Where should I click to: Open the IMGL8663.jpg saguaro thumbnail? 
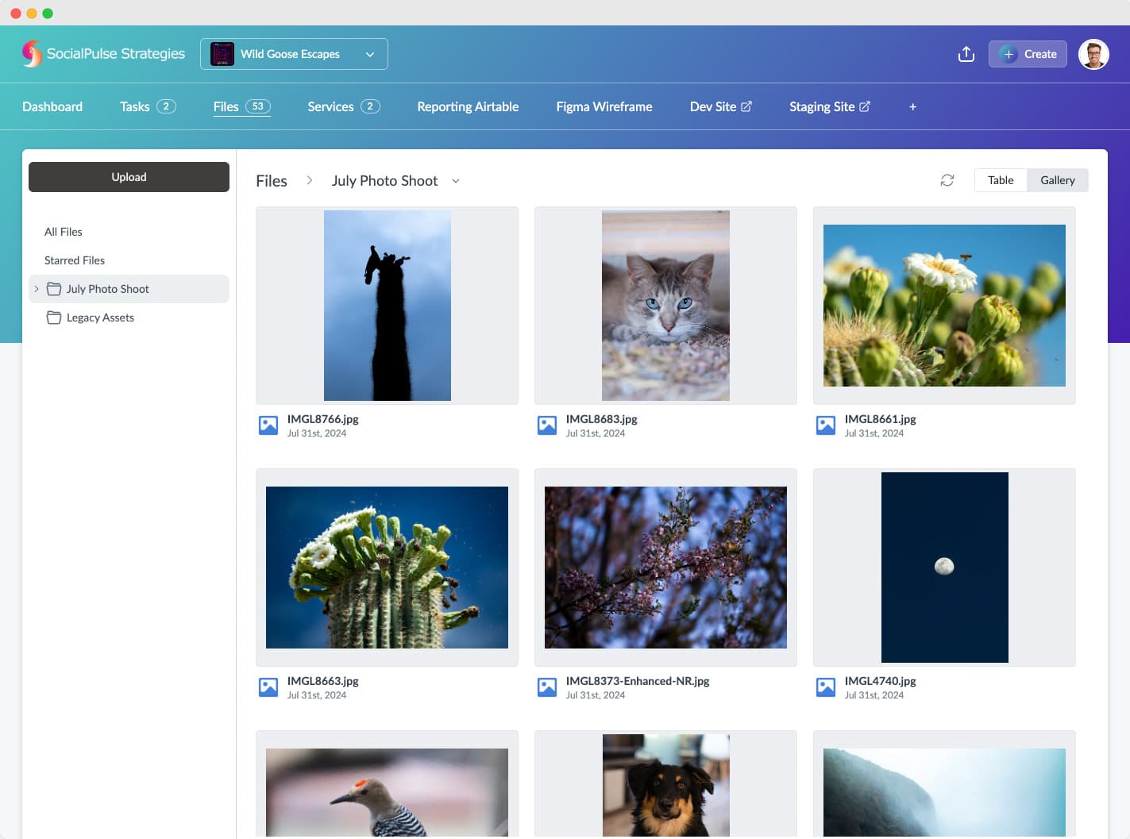click(387, 568)
